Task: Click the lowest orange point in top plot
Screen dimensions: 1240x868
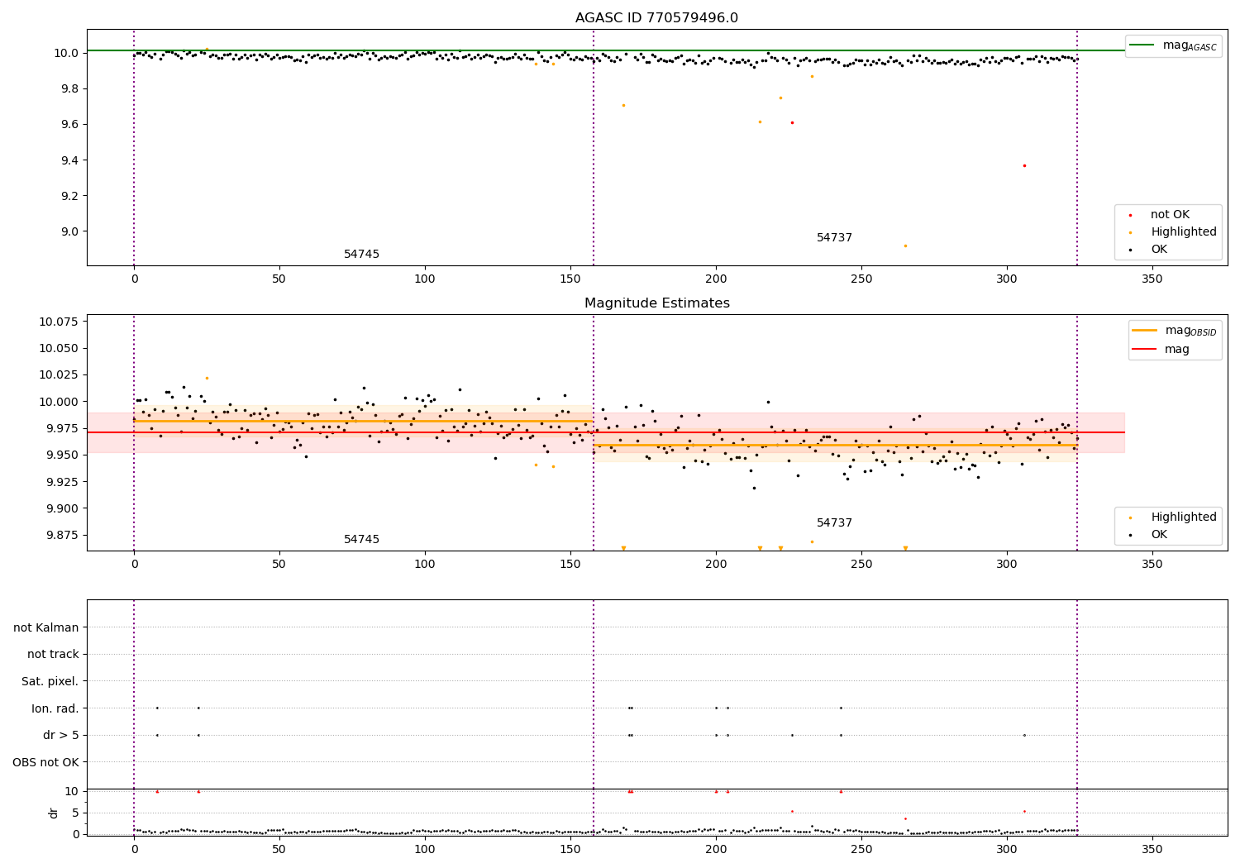Action: point(905,246)
